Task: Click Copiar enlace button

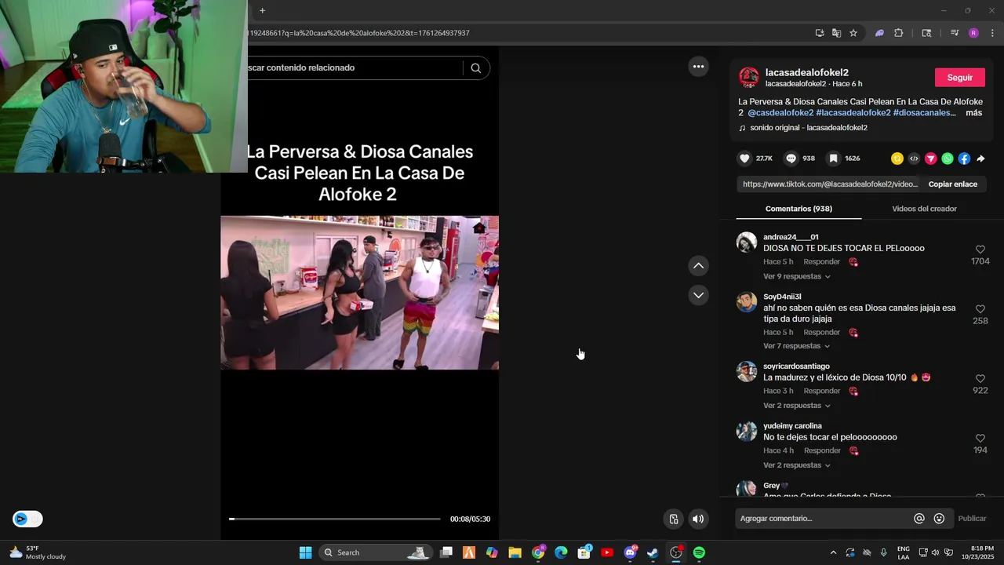Action: (952, 184)
